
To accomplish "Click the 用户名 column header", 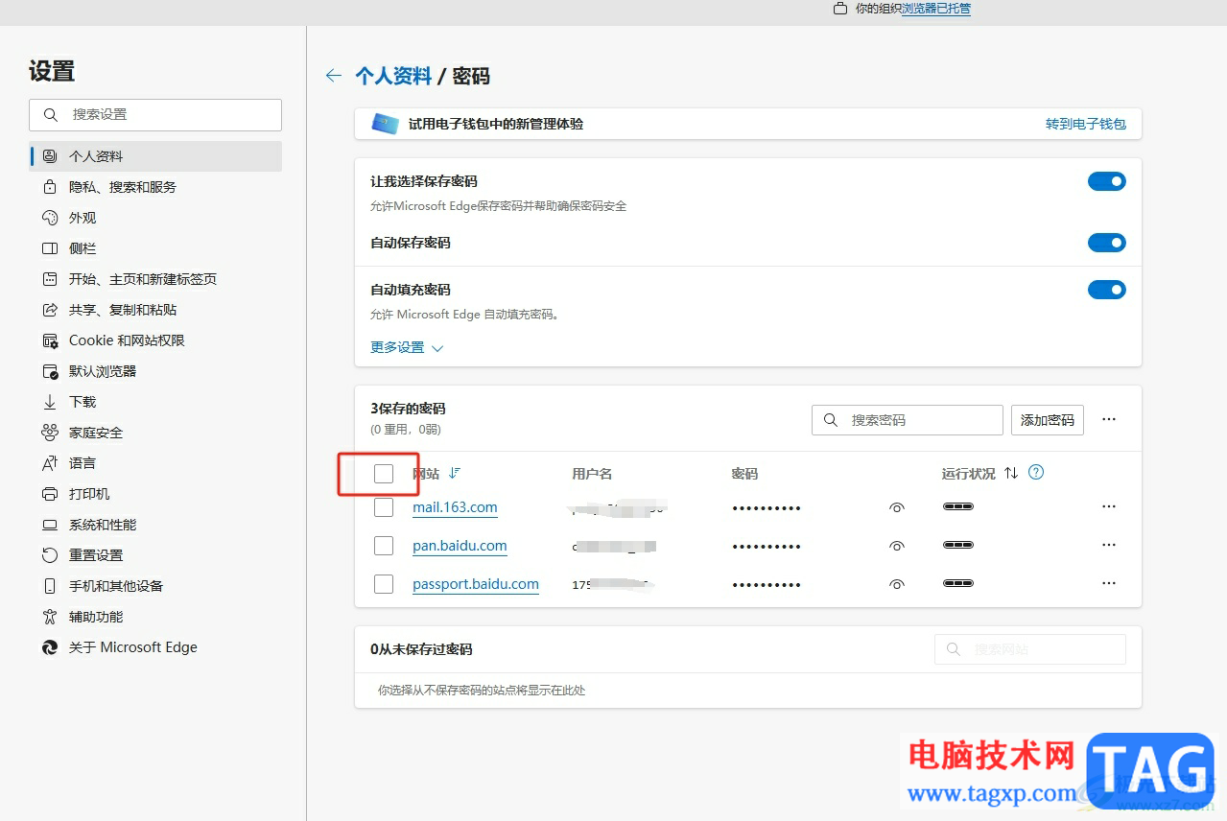I will tap(592, 473).
